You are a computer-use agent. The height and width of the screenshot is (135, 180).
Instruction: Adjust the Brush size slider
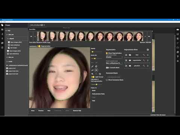96,58
